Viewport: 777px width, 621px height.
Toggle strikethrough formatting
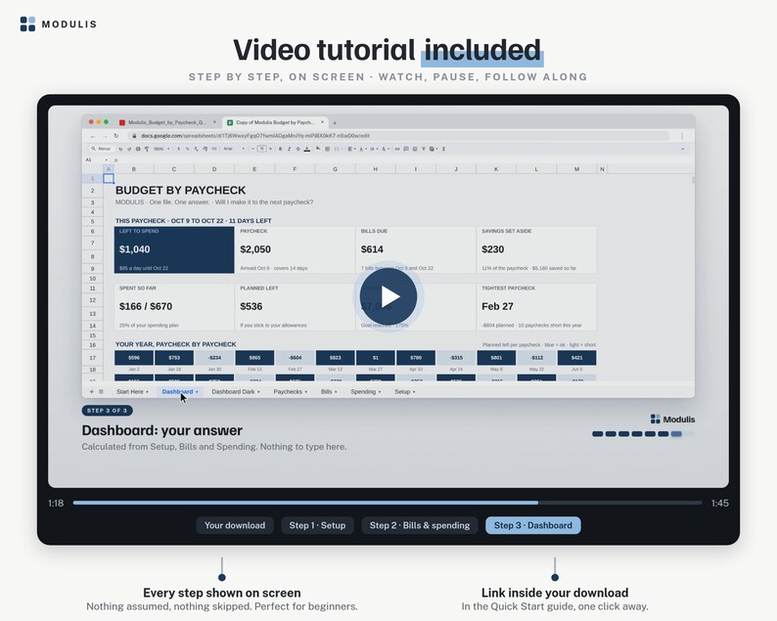297,149
